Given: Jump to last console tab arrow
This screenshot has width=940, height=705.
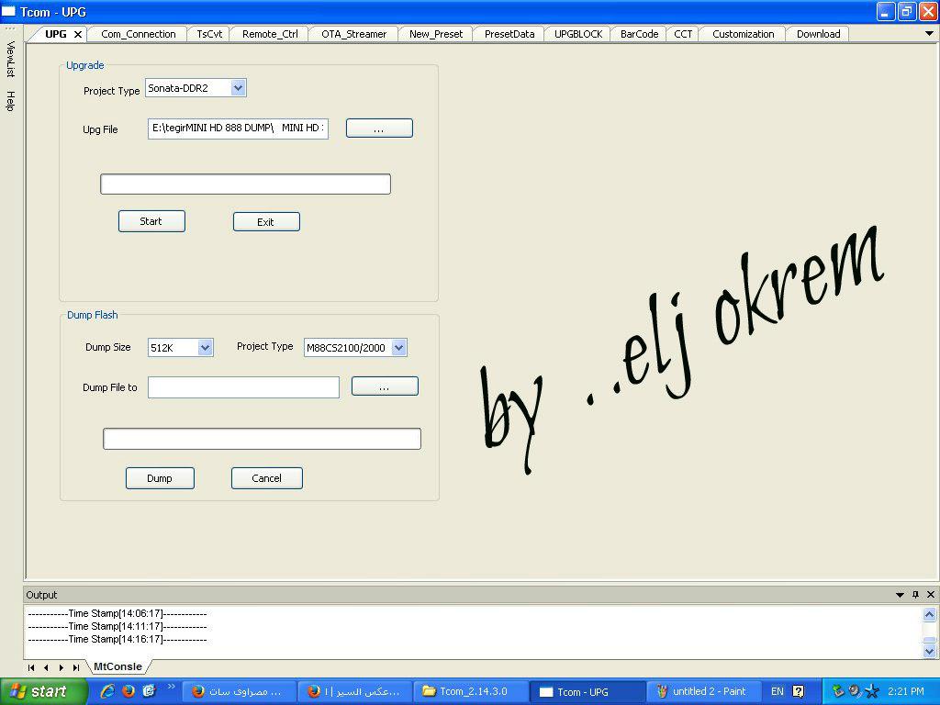Looking at the screenshot, I should point(75,667).
